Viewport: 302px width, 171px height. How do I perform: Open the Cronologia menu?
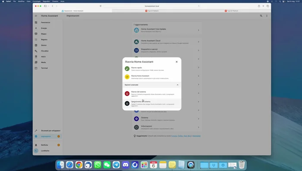pos(36,1)
